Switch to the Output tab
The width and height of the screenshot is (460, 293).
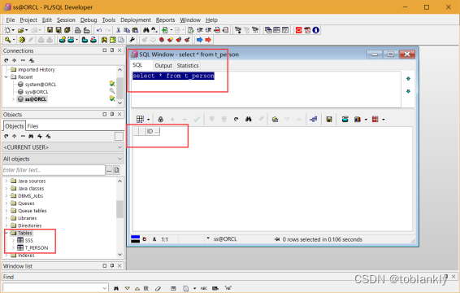163,66
